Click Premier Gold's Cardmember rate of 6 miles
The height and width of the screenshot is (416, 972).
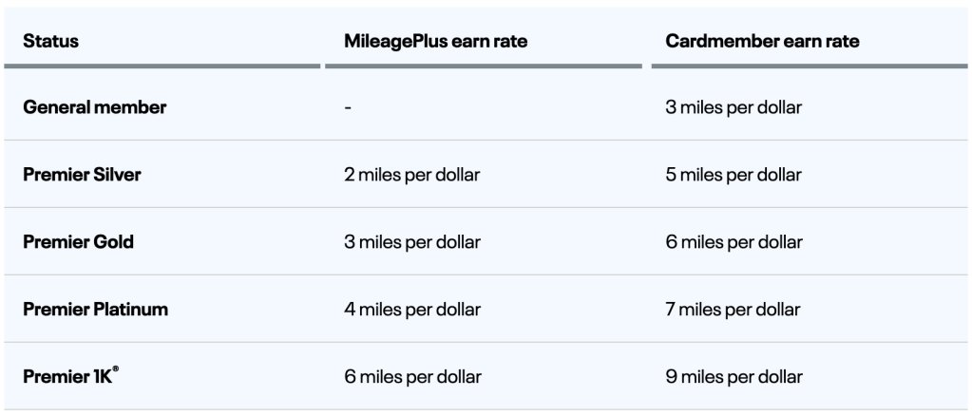(734, 242)
